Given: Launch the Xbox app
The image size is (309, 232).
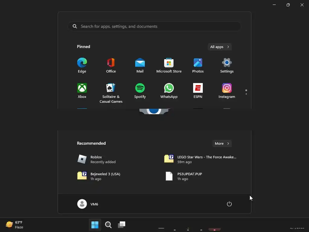Looking at the screenshot, I should (82, 91).
